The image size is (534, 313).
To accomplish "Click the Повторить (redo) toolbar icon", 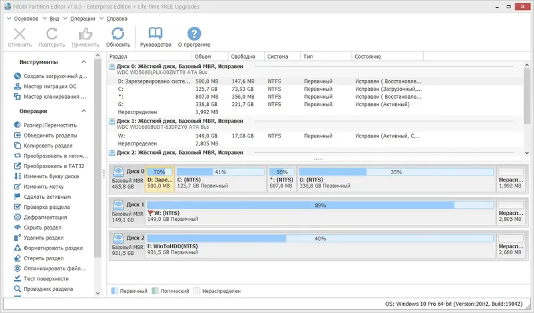I will (52, 34).
